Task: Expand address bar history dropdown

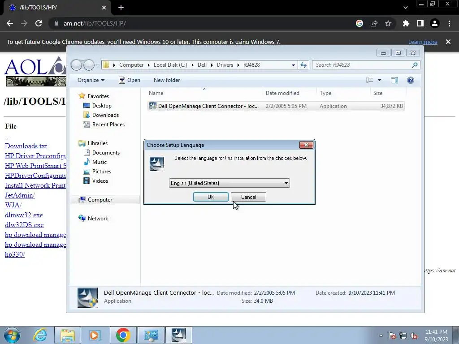Action: tap(293, 65)
